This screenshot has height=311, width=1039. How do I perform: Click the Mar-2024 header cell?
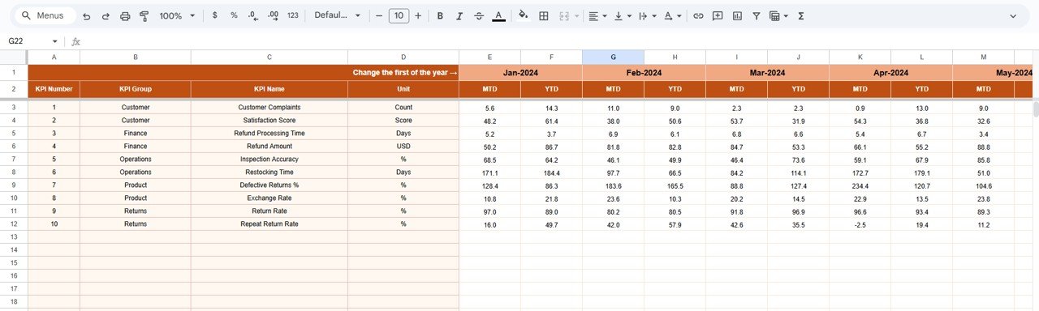coord(767,72)
